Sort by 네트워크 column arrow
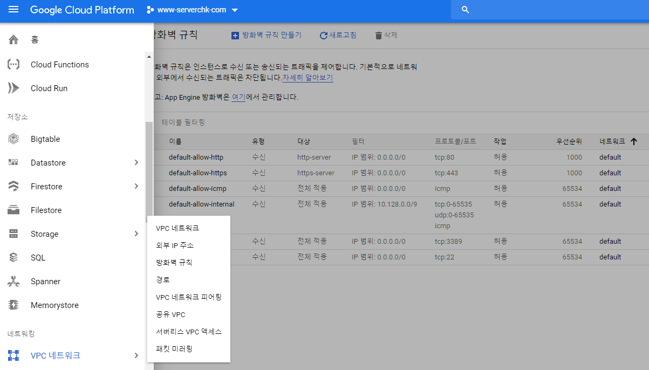This screenshot has width=649, height=370. 633,141
